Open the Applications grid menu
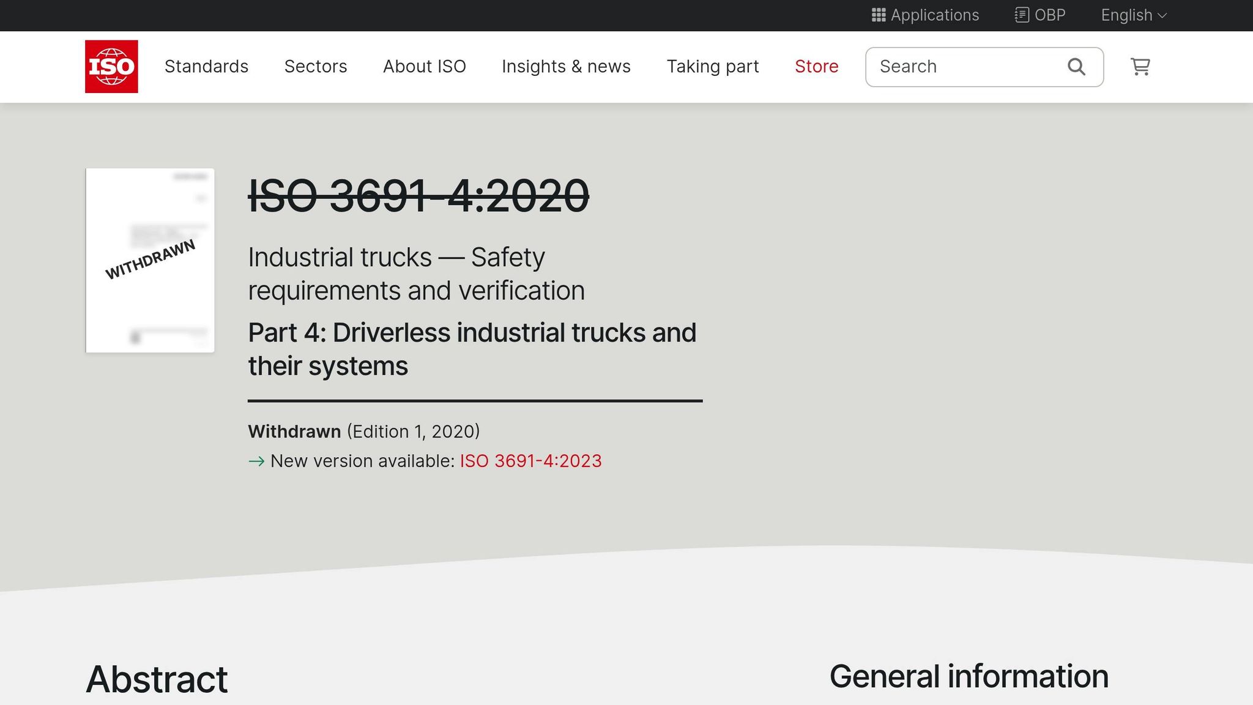This screenshot has width=1253, height=705. pyautogui.click(x=924, y=15)
